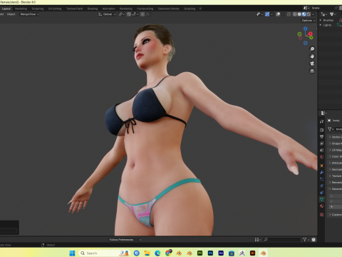Open the Global transform orientation dropdown
The height and width of the screenshot is (257, 342).
coord(107,14)
